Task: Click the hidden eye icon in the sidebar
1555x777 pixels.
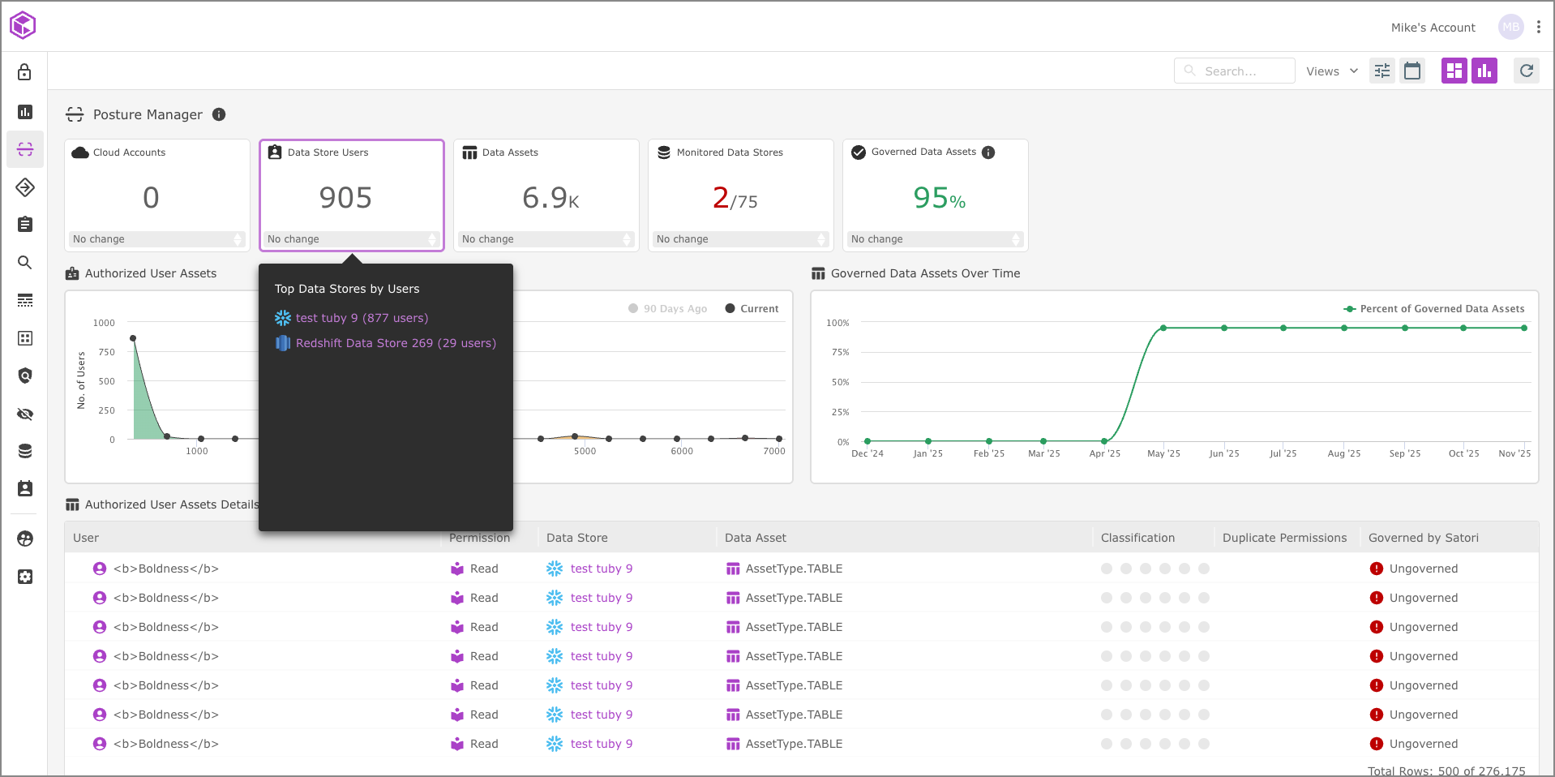Action: 25,414
